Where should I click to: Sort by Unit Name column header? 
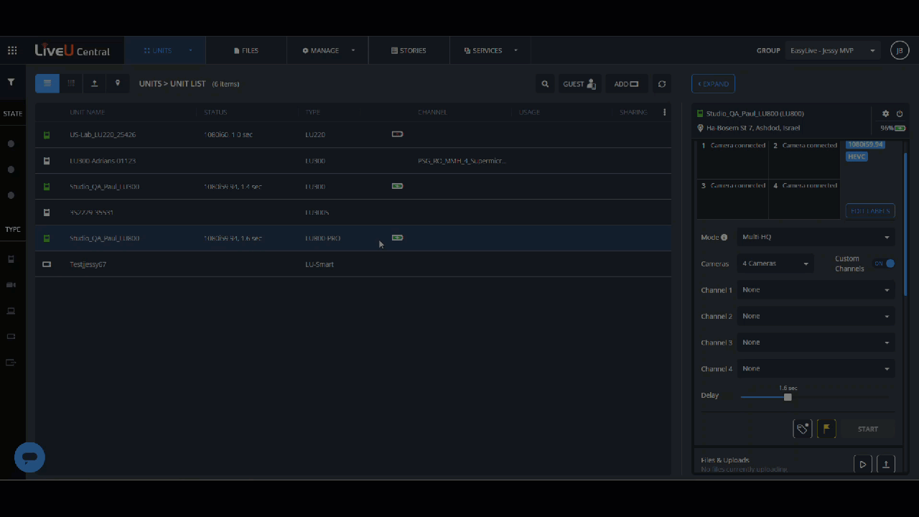click(88, 112)
